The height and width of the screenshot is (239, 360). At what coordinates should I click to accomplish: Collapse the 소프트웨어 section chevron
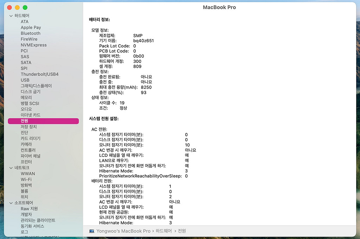click(x=11, y=203)
